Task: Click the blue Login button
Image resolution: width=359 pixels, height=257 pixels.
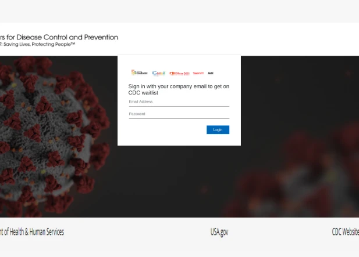Action: click(x=218, y=129)
